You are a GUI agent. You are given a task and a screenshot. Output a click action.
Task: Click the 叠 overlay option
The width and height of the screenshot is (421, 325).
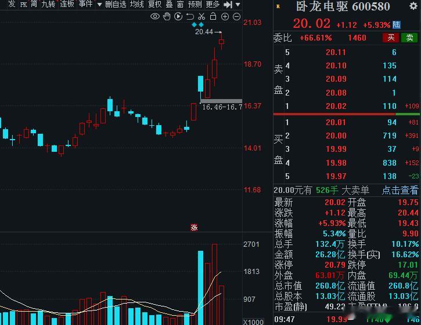[x=169, y=4]
